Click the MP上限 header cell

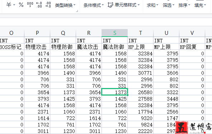[x=166, y=47]
